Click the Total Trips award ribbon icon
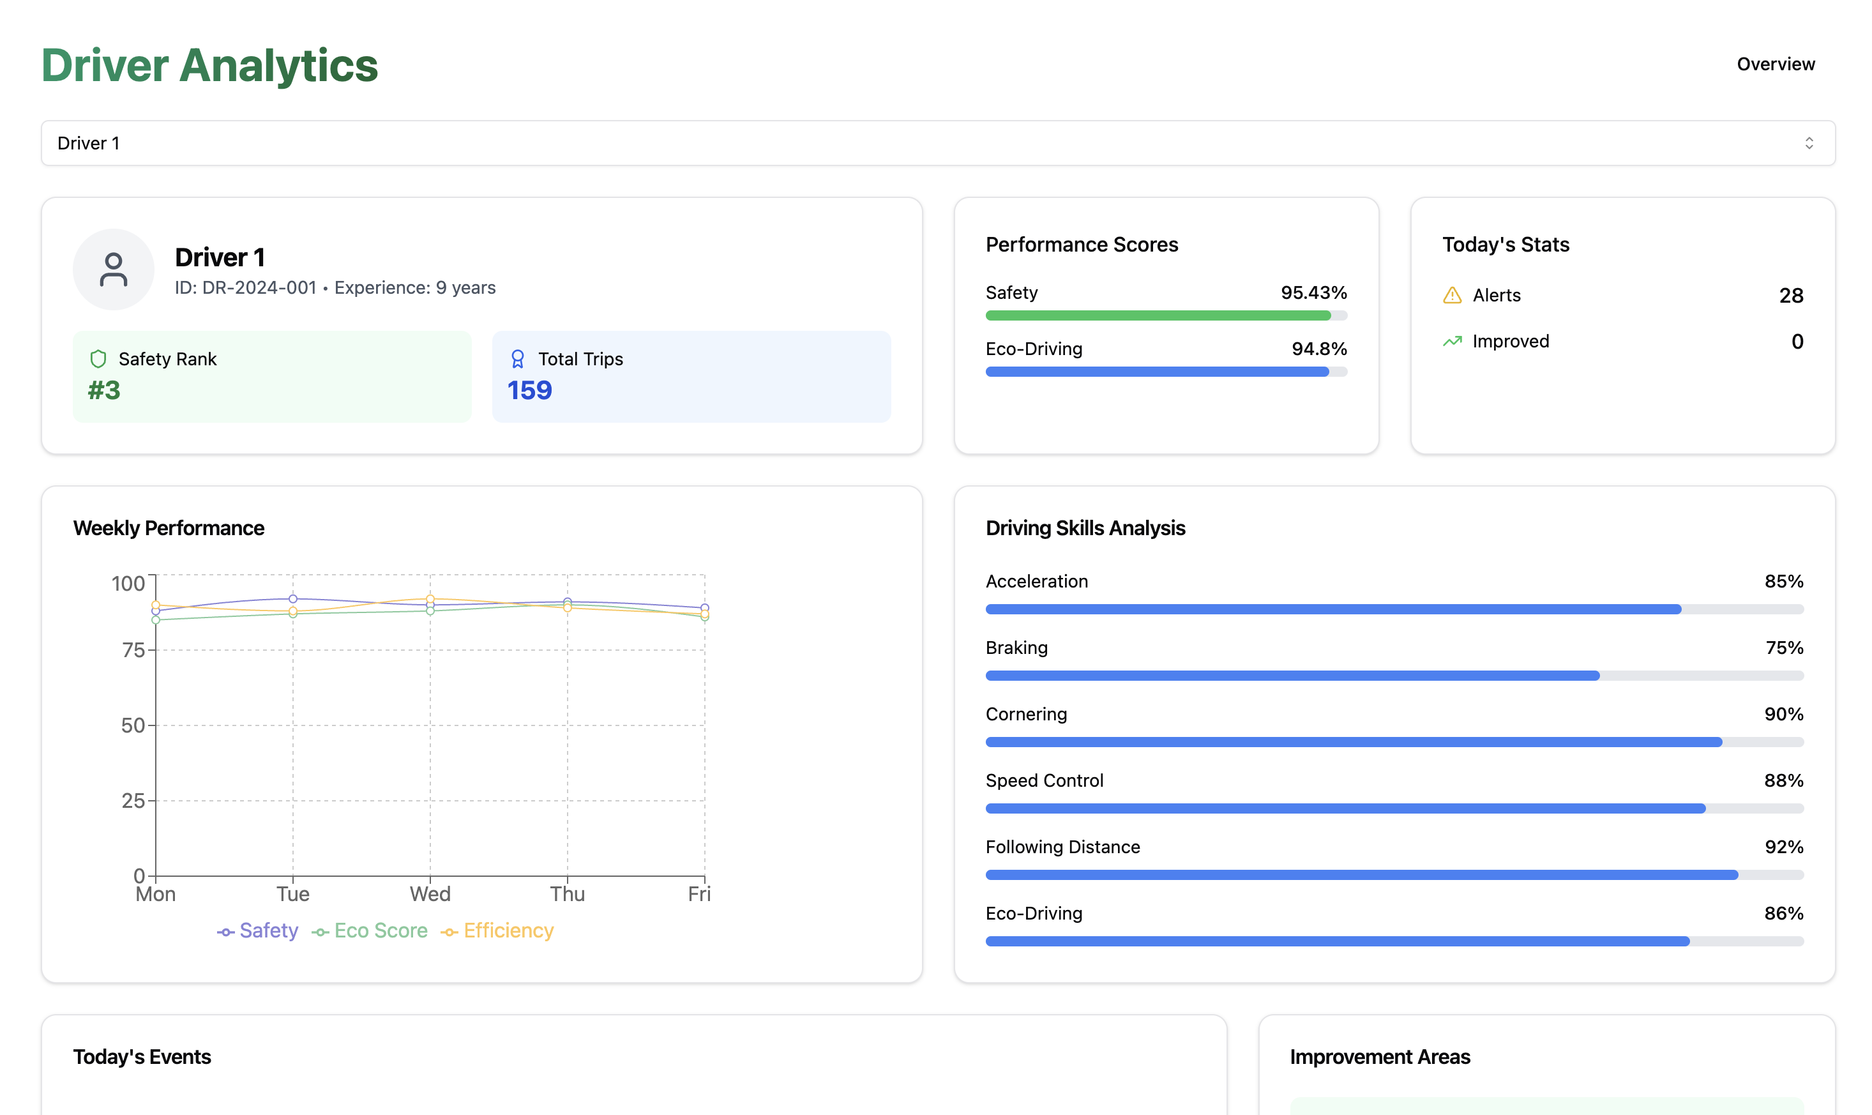This screenshot has height=1115, width=1872. coord(518,359)
